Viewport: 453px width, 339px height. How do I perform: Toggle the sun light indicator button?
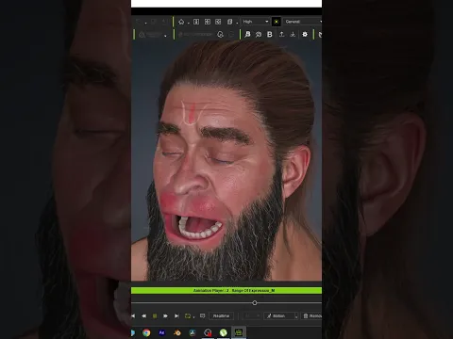277,22
